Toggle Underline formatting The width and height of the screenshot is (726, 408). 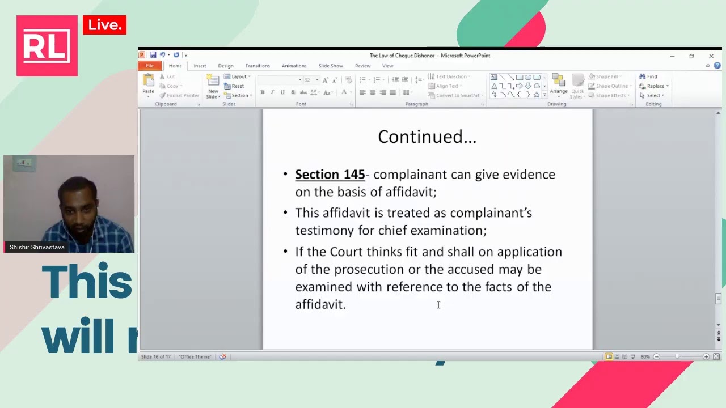pyautogui.click(x=282, y=92)
